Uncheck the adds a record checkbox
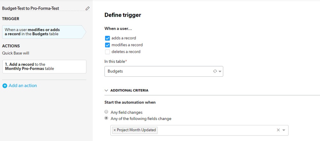 coord(107,38)
